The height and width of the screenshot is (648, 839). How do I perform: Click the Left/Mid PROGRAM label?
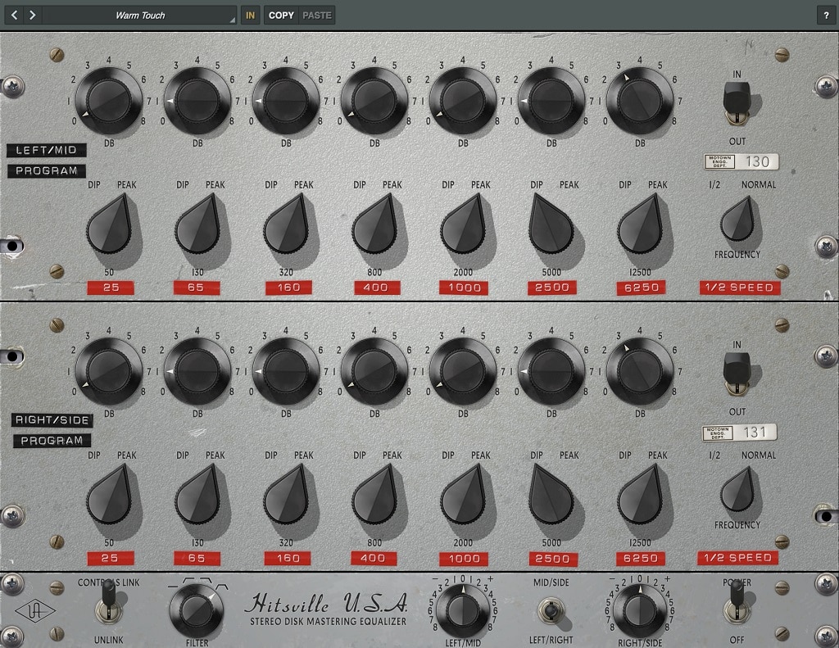47,171
